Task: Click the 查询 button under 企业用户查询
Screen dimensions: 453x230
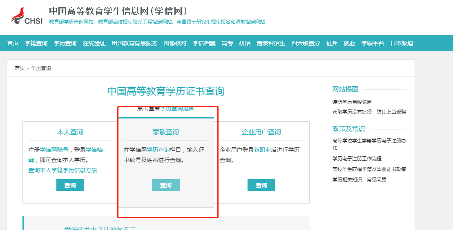Action: click(x=261, y=185)
